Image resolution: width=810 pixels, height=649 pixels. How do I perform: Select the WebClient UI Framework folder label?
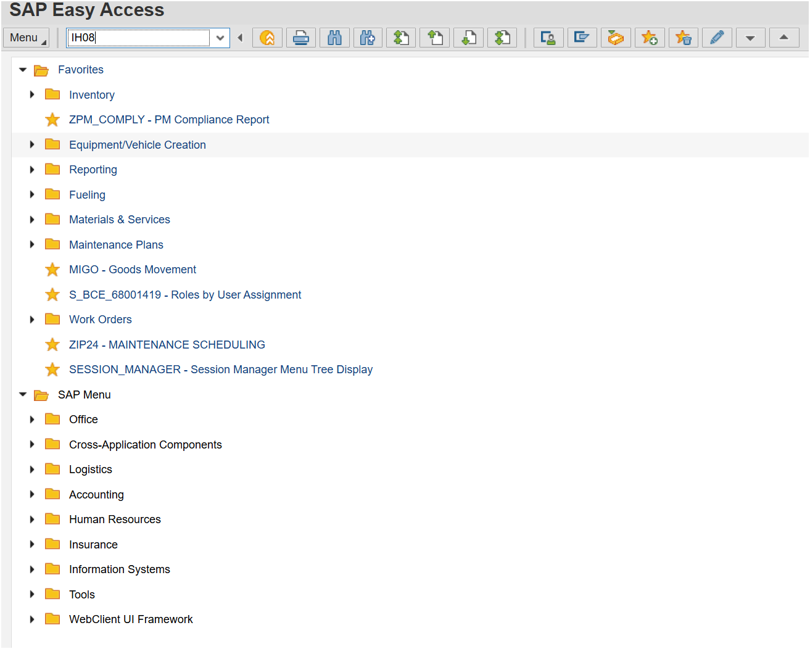pos(131,619)
